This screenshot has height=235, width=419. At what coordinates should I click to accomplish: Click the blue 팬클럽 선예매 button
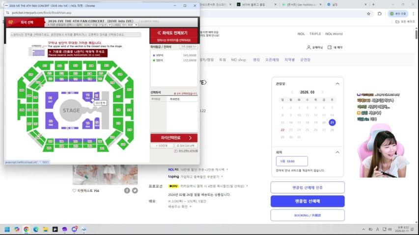pyautogui.click(x=307, y=201)
